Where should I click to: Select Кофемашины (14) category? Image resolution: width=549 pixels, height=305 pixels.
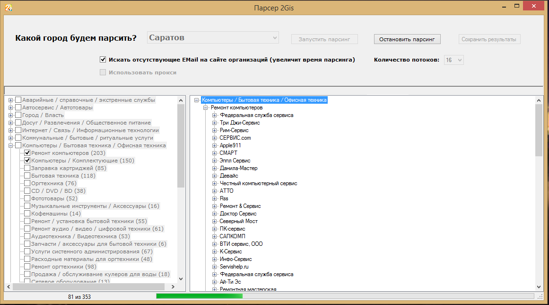tap(56, 214)
